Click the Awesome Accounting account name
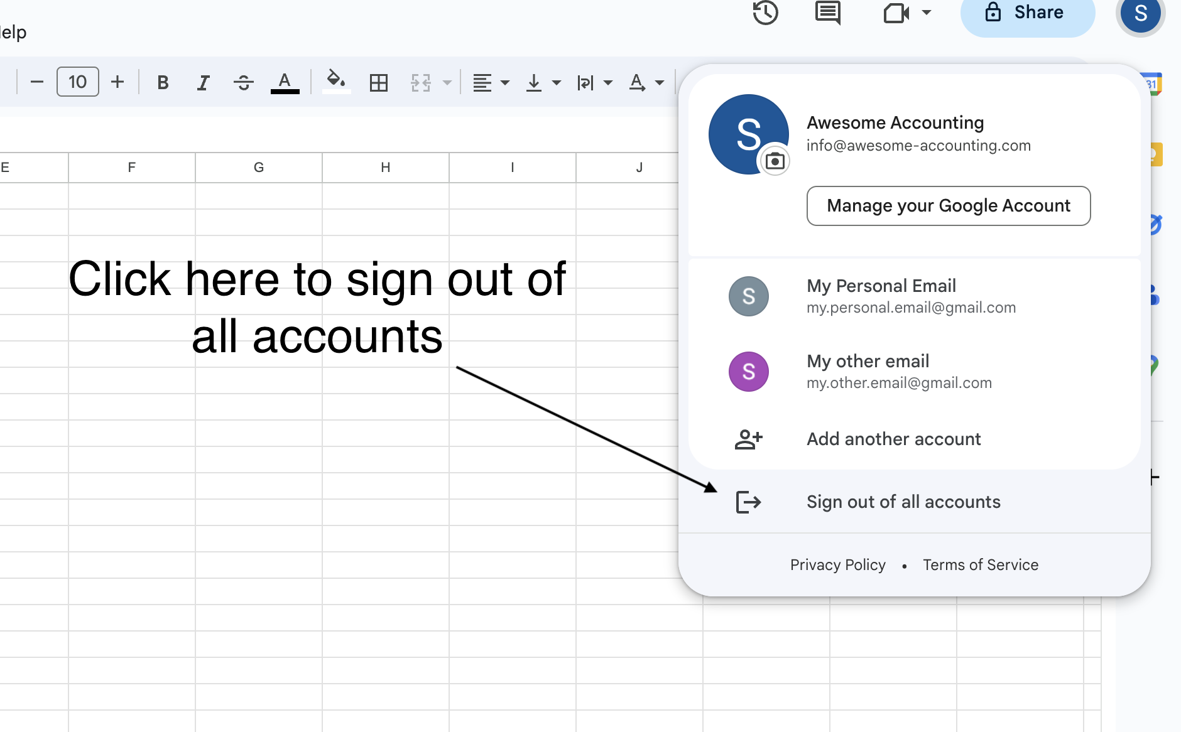This screenshot has width=1181, height=732. point(895,122)
